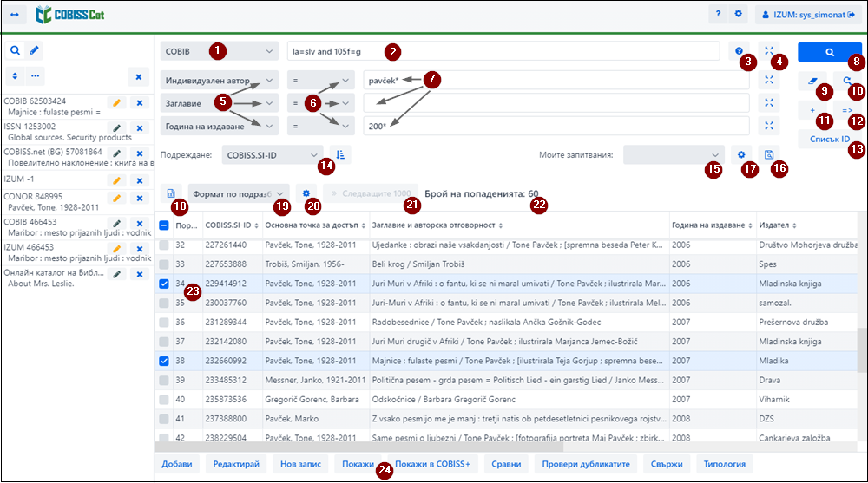Collapse sidebar with double-arrow icon

click(x=15, y=15)
